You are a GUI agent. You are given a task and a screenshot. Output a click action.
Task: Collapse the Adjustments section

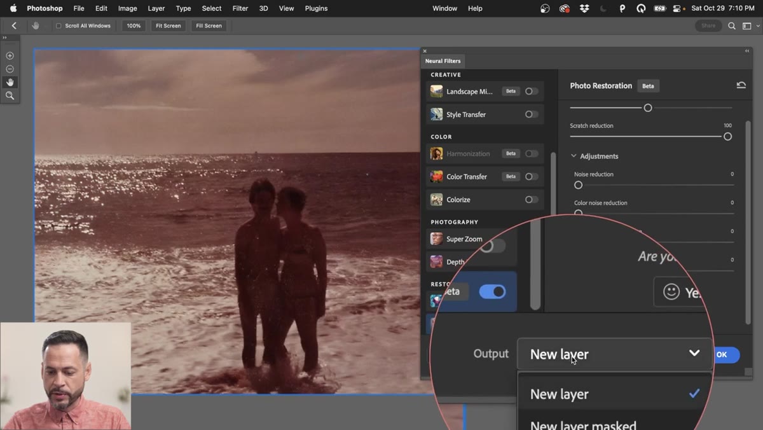[x=574, y=156]
